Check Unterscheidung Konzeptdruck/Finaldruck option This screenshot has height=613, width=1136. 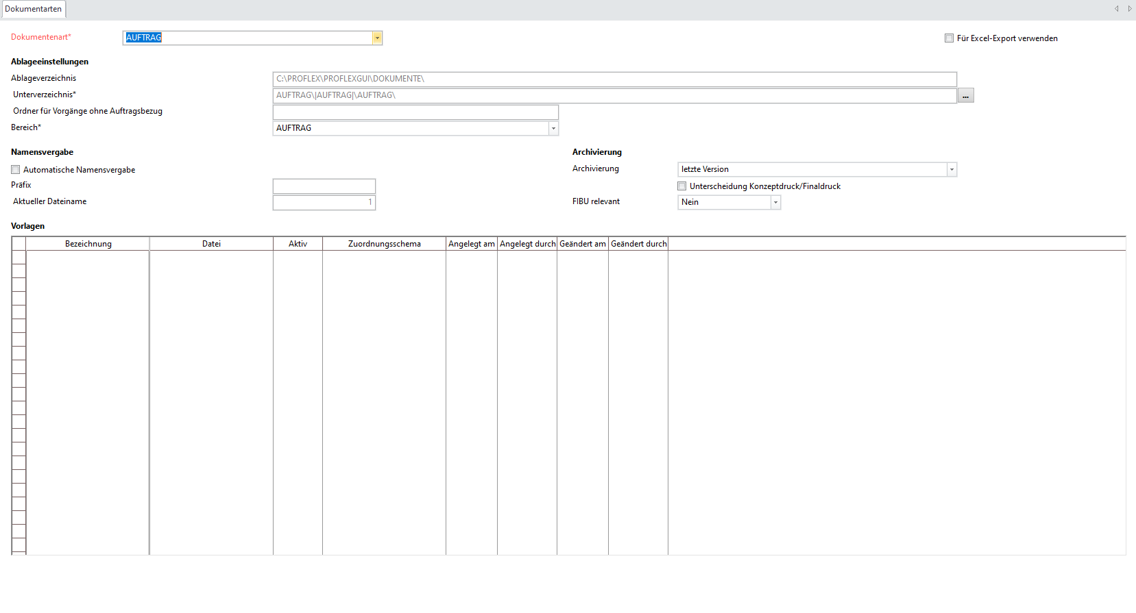(x=682, y=186)
